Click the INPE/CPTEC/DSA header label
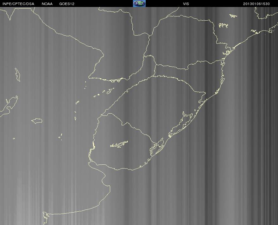Viewport: 278px width, 225px height. [18, 4]
